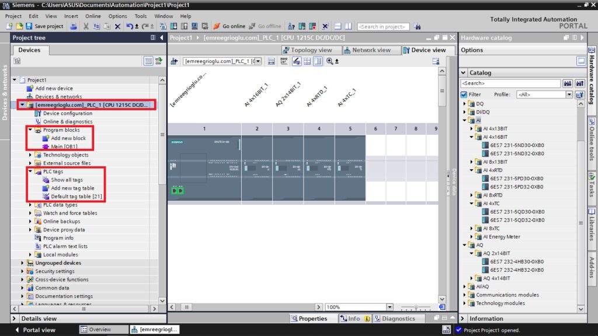Viewport: 598px width, 336px height.
Task: Open Default tag table [21]
Action: (72, 197)
